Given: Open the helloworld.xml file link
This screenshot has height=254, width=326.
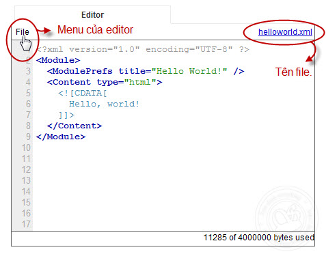Looking at the screenshot, I should point(285,32).
